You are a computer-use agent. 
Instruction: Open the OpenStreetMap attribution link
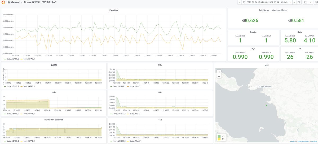[303, 141]
